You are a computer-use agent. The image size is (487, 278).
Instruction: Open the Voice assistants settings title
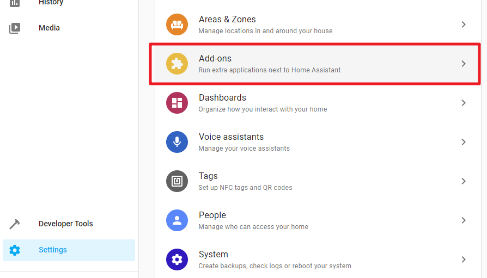(231, 137)
